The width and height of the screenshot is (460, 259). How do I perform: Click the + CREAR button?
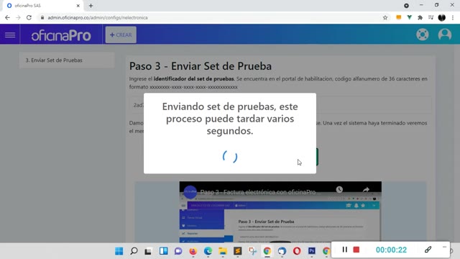[121, 35]
